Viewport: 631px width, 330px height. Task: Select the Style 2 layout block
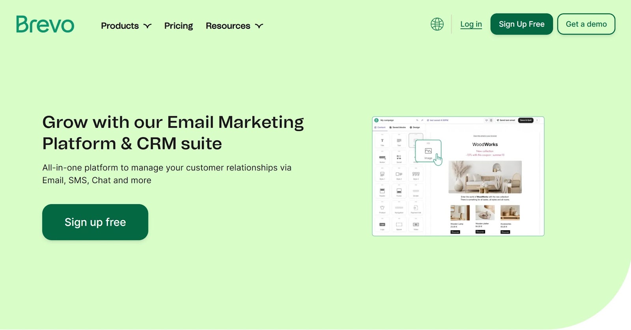tap(399, 174)
